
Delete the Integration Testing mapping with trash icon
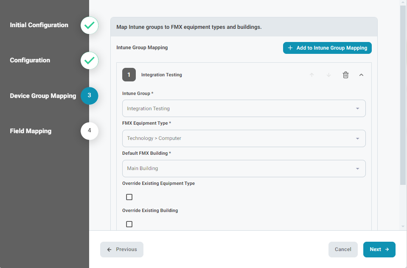coord(345,75)
